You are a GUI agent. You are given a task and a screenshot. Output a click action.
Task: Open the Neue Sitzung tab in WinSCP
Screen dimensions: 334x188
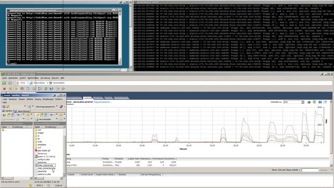[x=22, y=111]
